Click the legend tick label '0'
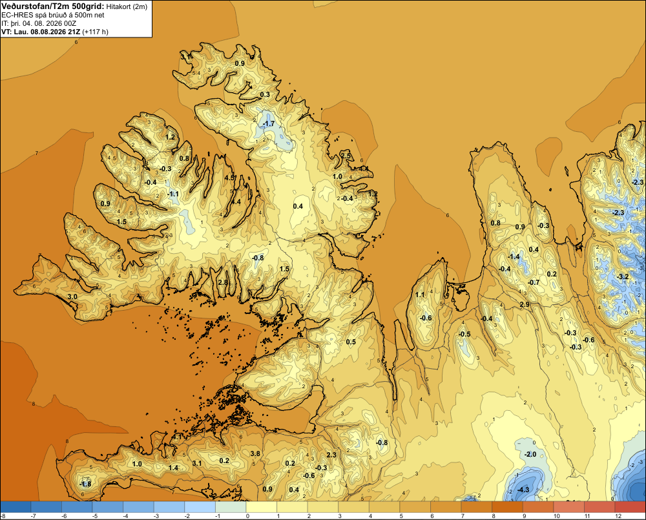The image size is (646, 520). click(247, 516)
